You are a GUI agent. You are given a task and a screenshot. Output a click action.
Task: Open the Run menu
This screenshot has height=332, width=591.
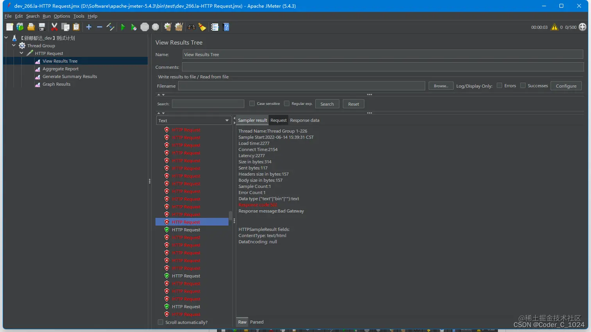47,16
